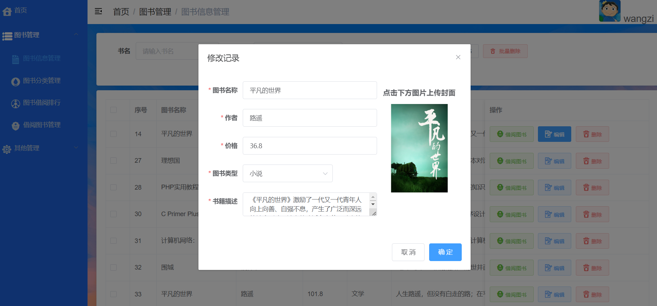Click the 借阅图书 button in row 14
The height and width of the screenshot is (306, 657).
[x=512, y=134]
